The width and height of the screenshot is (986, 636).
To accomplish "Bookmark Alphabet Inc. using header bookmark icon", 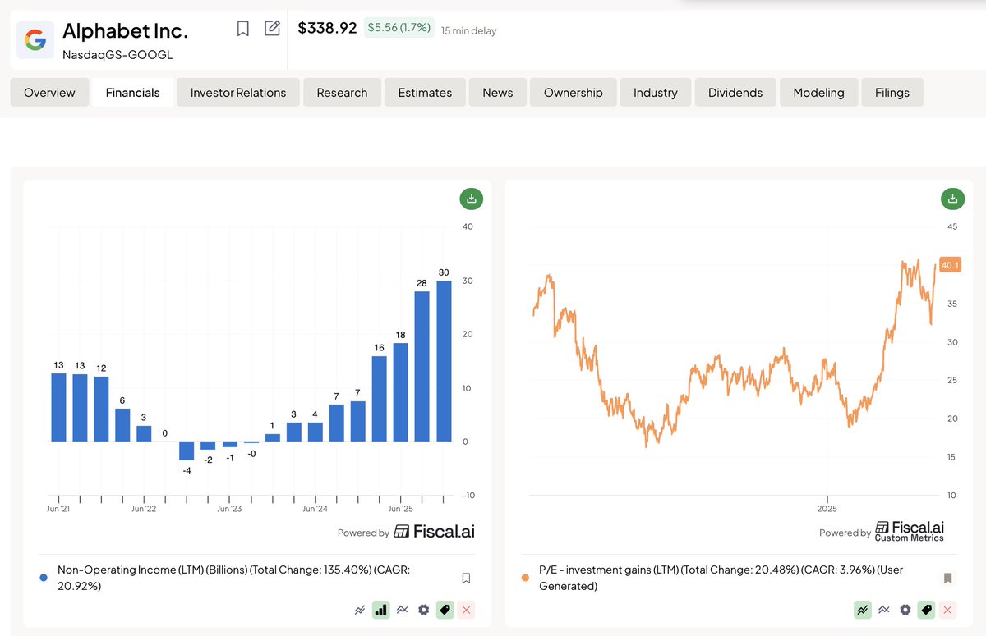I will point(243,29).
